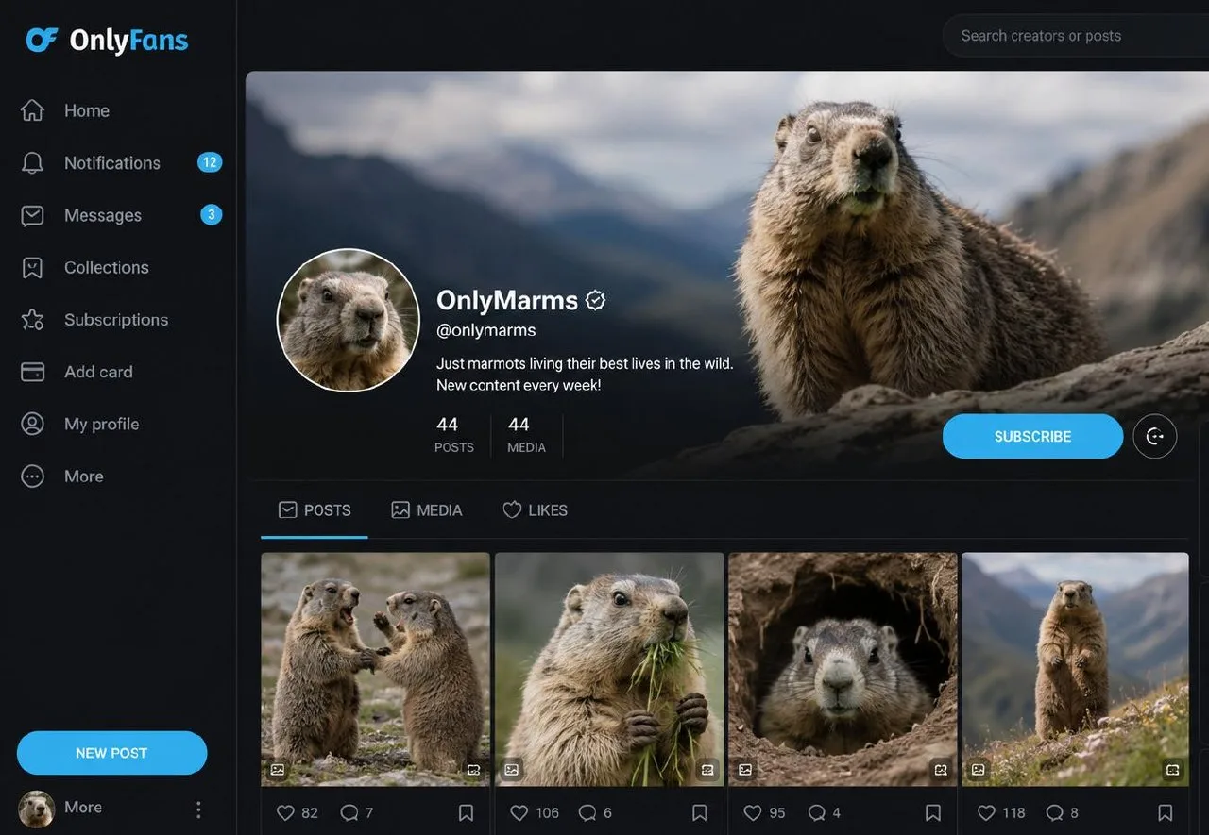1209x835 pixels.
Task: Click the OnlyFans logo
Action: pos(107,41)
